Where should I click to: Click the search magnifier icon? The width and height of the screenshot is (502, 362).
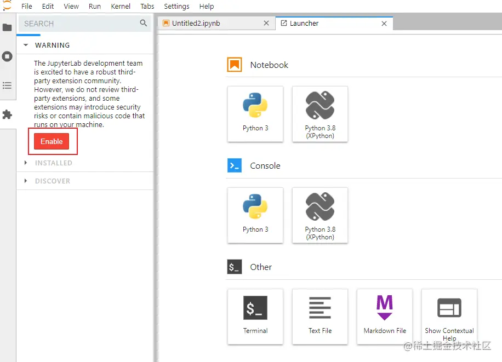coord(144,23)
